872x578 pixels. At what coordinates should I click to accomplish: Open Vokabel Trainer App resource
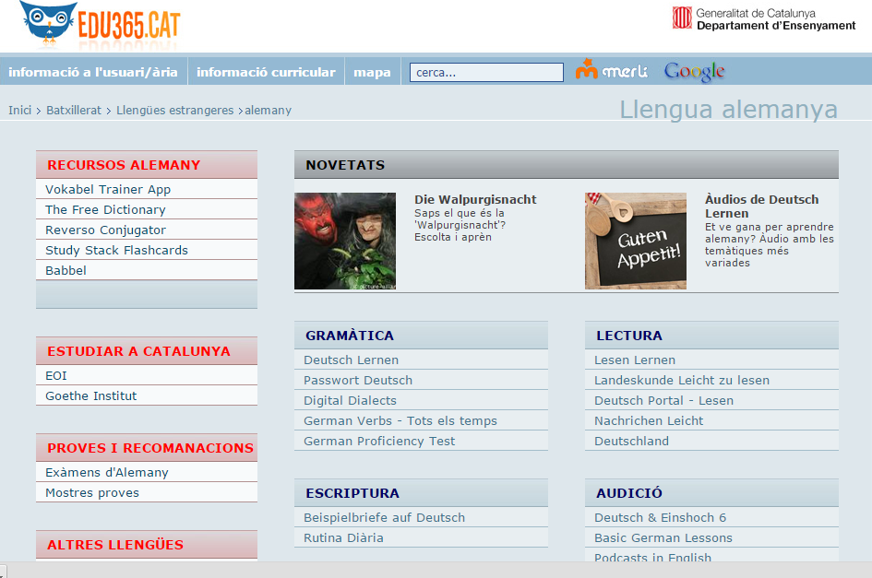pyautogui.click(x=108, y=190)
